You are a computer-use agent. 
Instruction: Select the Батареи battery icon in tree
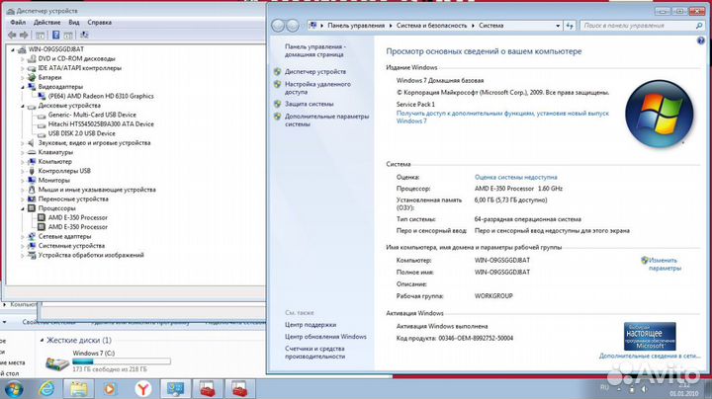point(32,78)
